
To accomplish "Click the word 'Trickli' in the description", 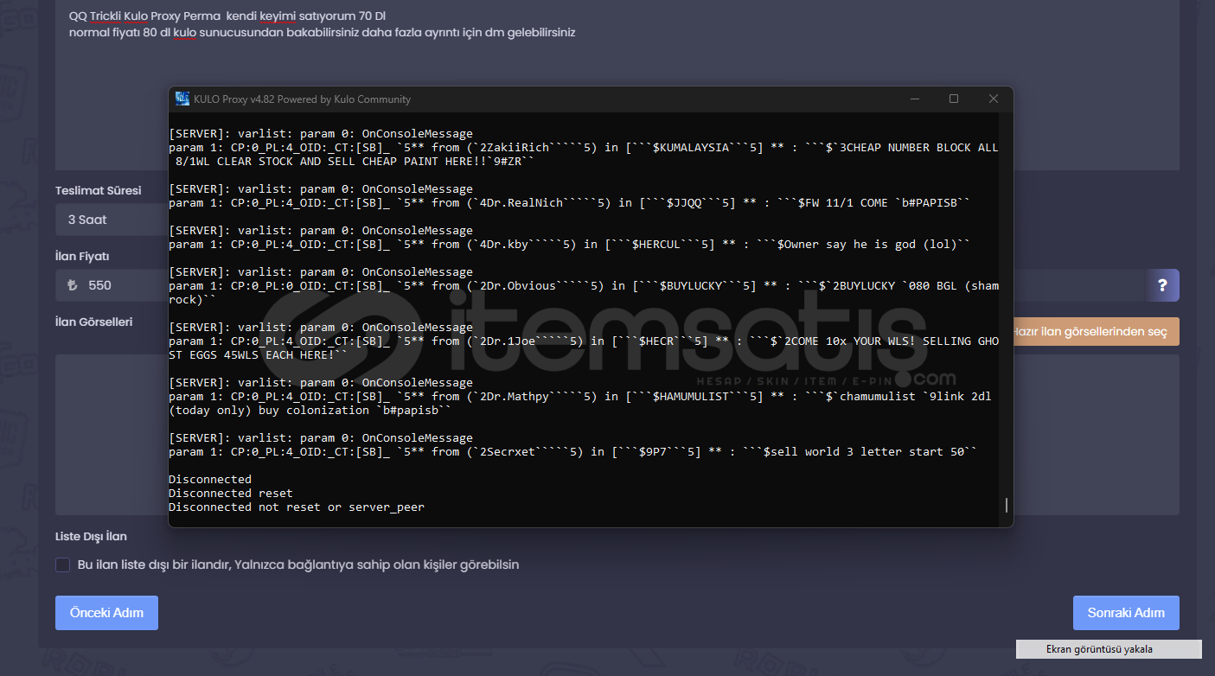I will point(106,16).
